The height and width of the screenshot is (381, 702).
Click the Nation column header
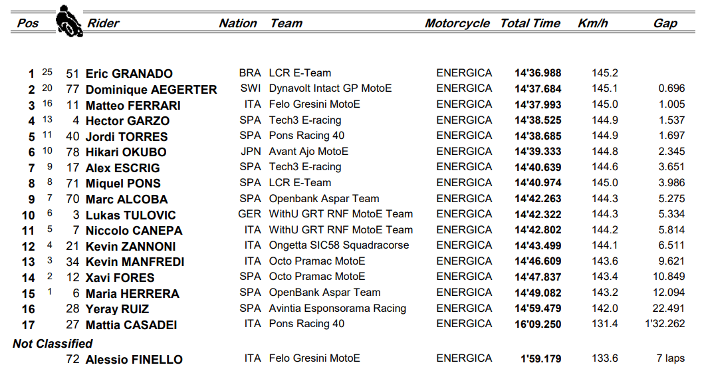point(238,23)
